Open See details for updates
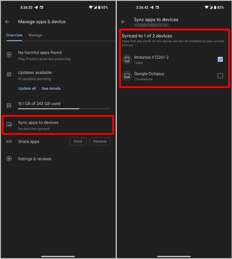Screen dimensions: 232x259 (51, 88)
